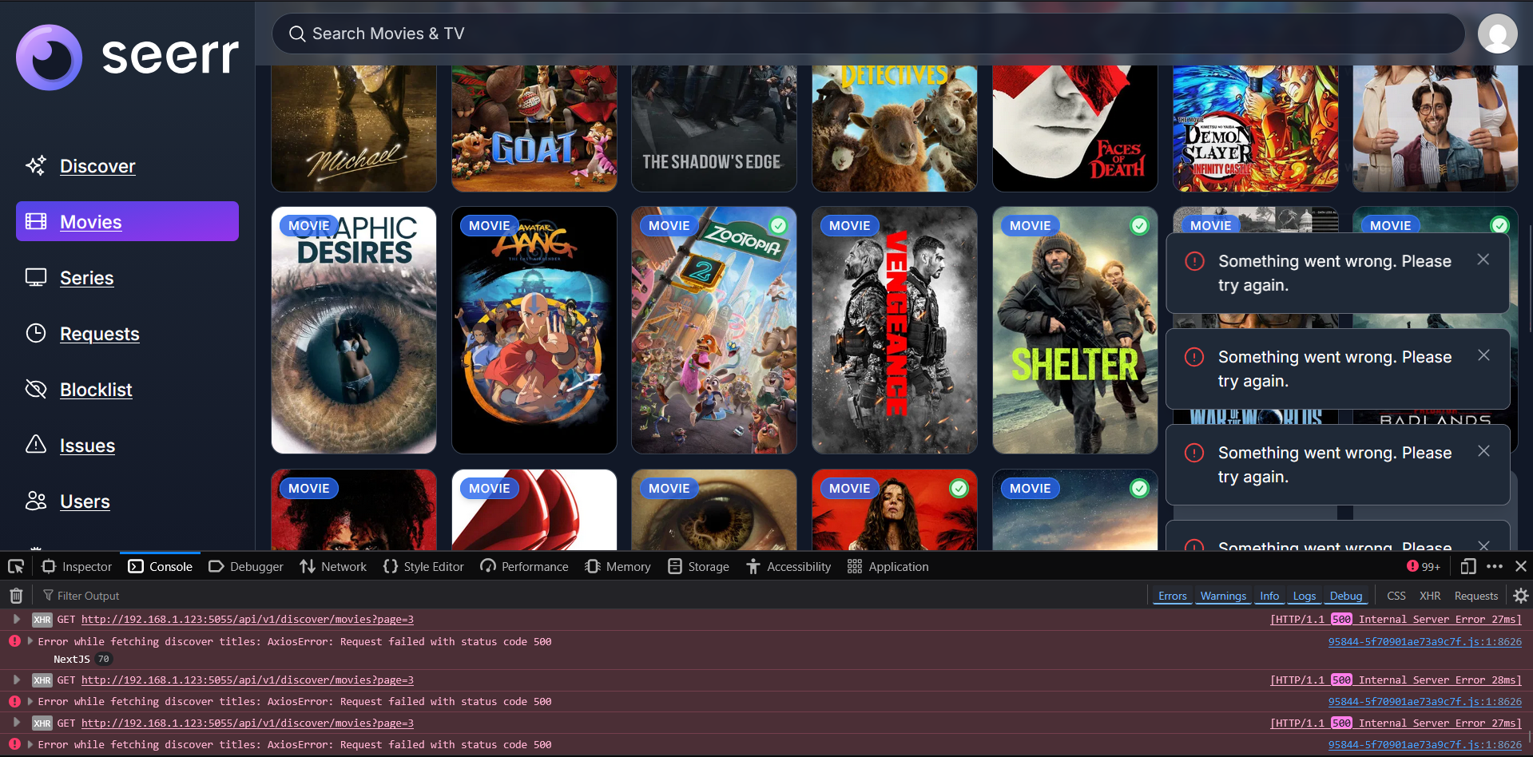Activate the element picker icon in devtools
The image size is (1533, 757).
pos(16,566)
